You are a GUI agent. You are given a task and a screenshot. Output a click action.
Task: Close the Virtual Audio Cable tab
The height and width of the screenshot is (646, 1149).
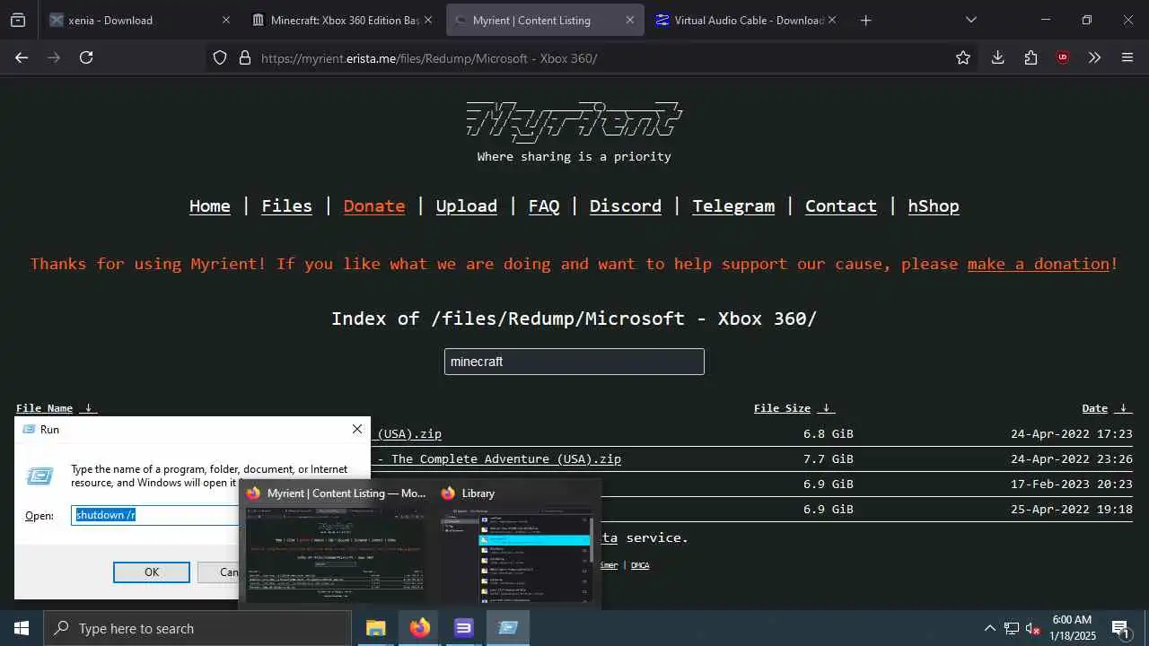[831, 20]
